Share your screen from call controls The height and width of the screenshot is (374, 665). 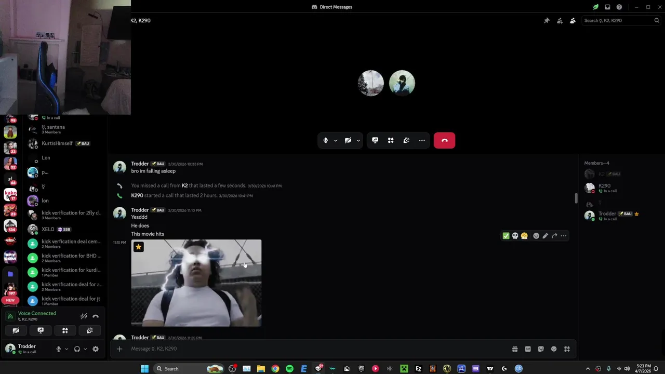[375, 140]
